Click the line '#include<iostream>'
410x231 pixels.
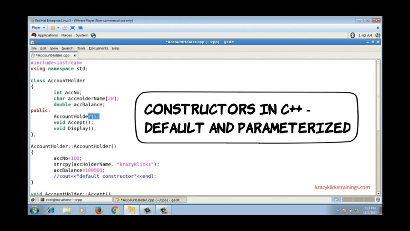click(x=56, y=63)
